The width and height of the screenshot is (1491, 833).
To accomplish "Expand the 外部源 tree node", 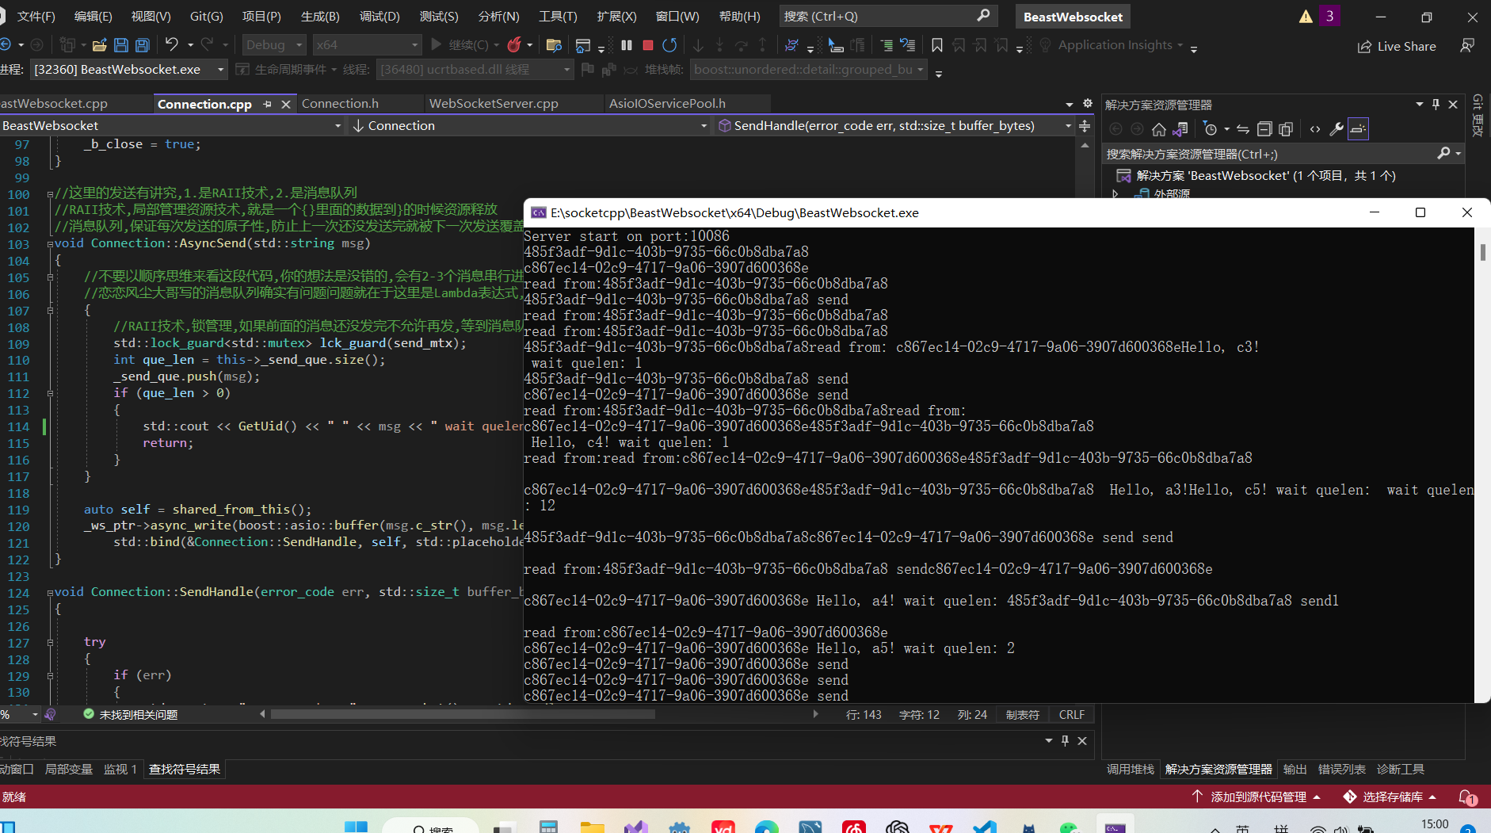I will (1115, 193).
